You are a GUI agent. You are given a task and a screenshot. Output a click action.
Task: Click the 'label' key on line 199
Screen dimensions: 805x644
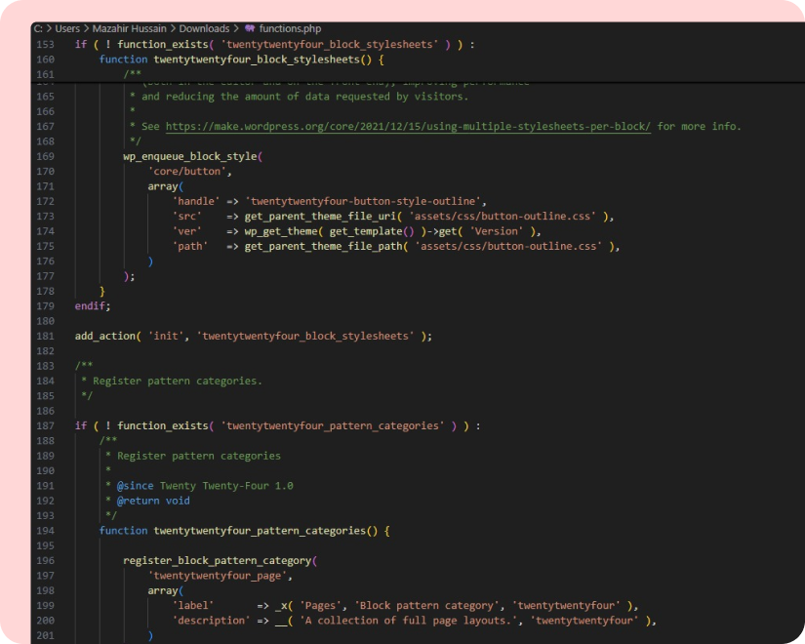192,606
